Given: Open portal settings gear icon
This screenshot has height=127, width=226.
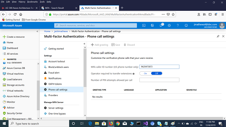Looking at the screenshot, I should point(169,25).
